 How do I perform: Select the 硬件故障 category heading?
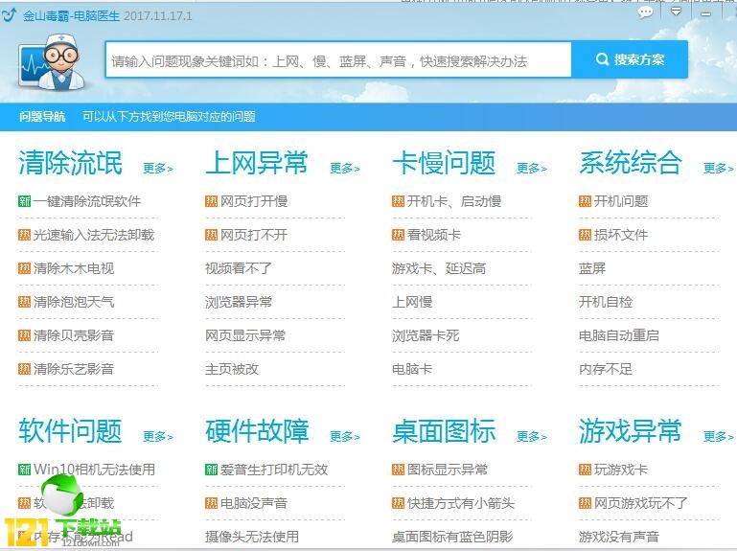pos(257,432)
